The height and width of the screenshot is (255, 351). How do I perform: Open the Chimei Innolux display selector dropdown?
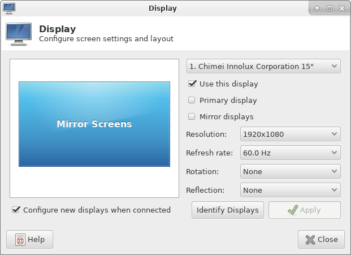tap(263, 66)
